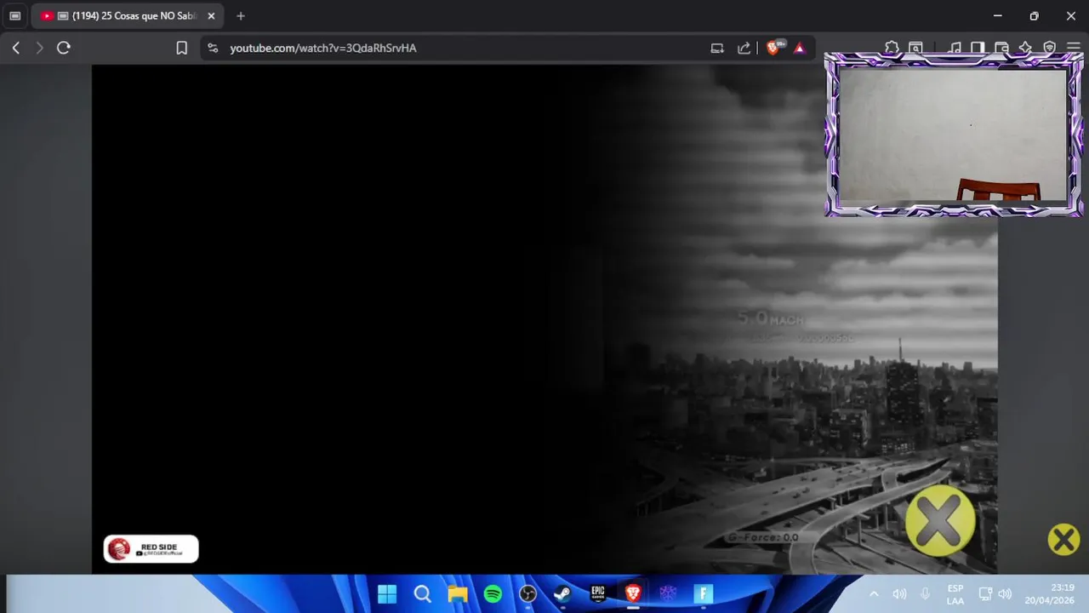Open Steam from the taskbar

[x=562, y=594]
